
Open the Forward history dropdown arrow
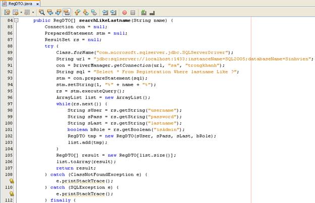click(x=33, y=13)
